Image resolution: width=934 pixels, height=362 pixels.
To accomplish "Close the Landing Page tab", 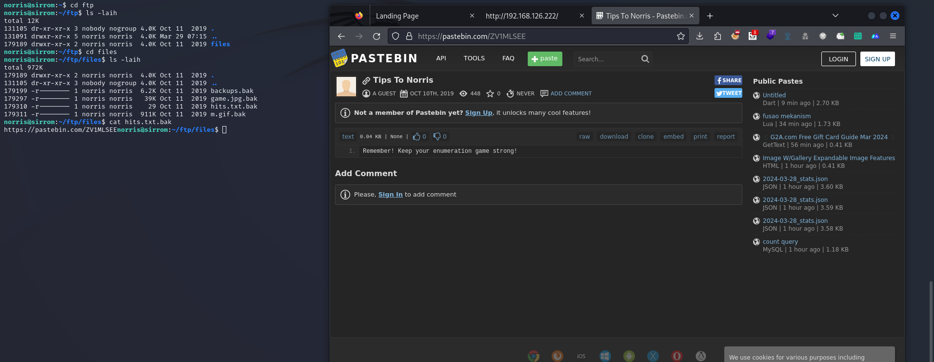I will click(472, 16).
